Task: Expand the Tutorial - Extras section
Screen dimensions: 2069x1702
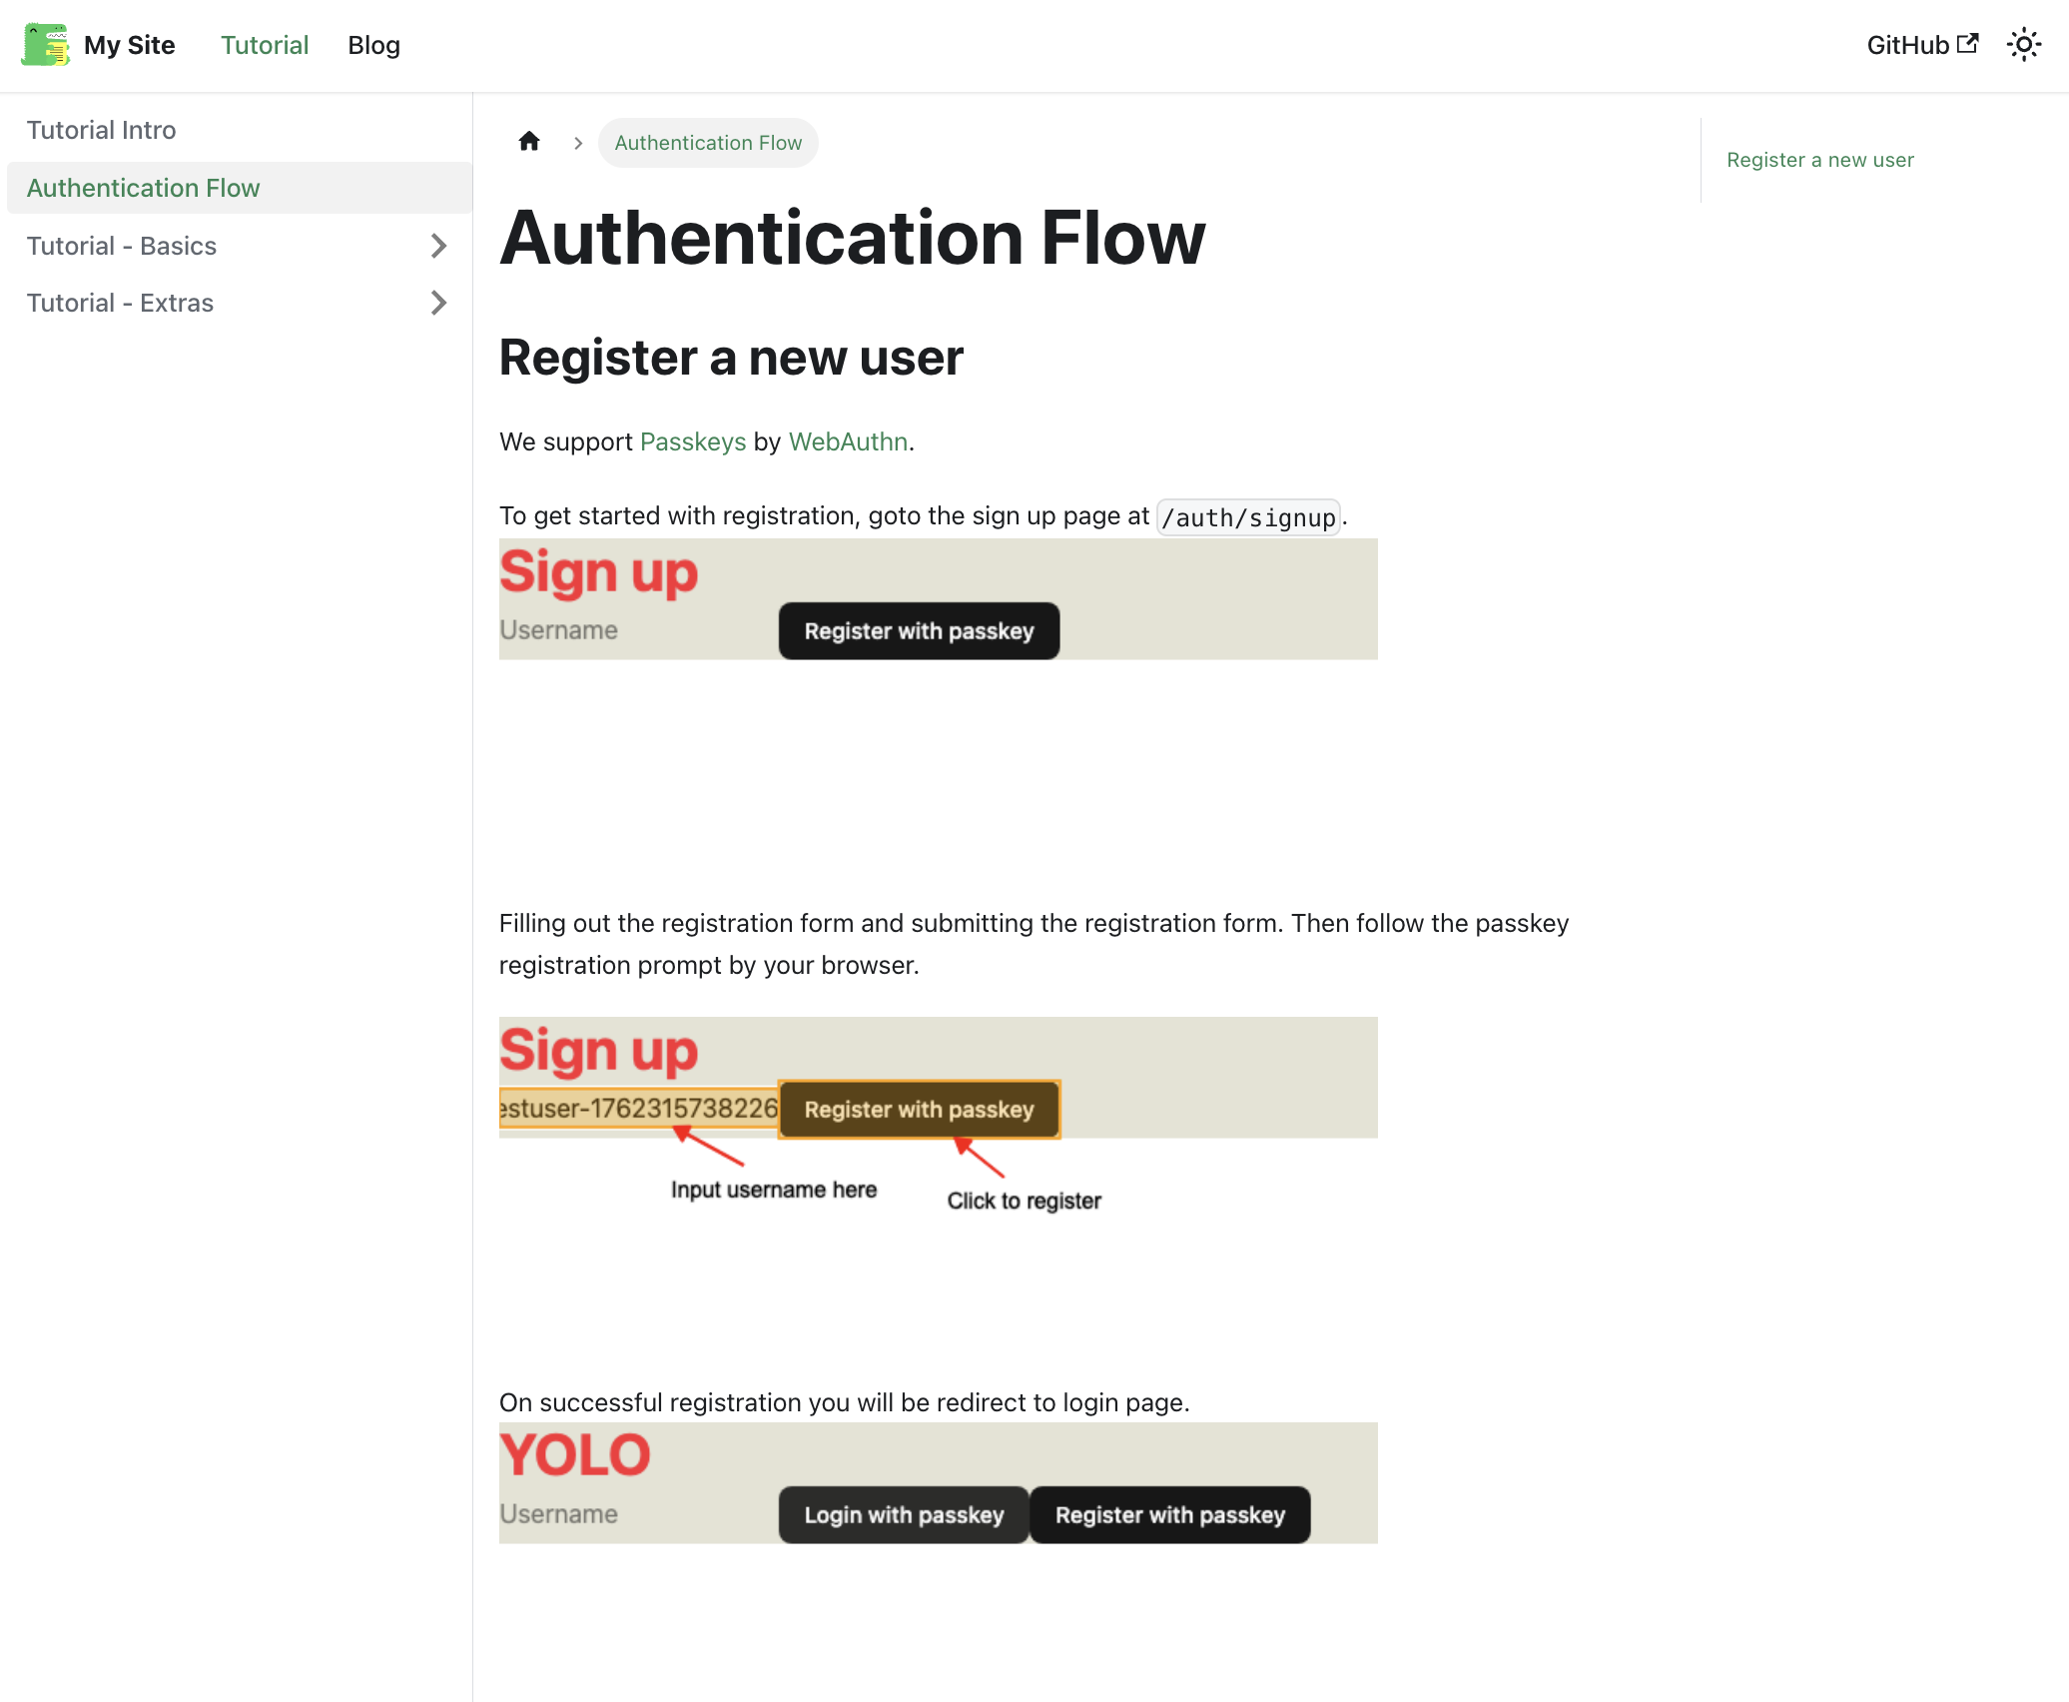Action: [438, 303]
